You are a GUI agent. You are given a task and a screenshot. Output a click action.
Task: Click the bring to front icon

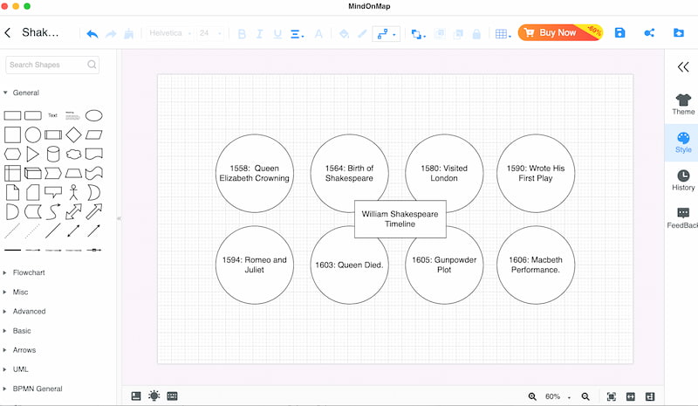pos(440,33)
